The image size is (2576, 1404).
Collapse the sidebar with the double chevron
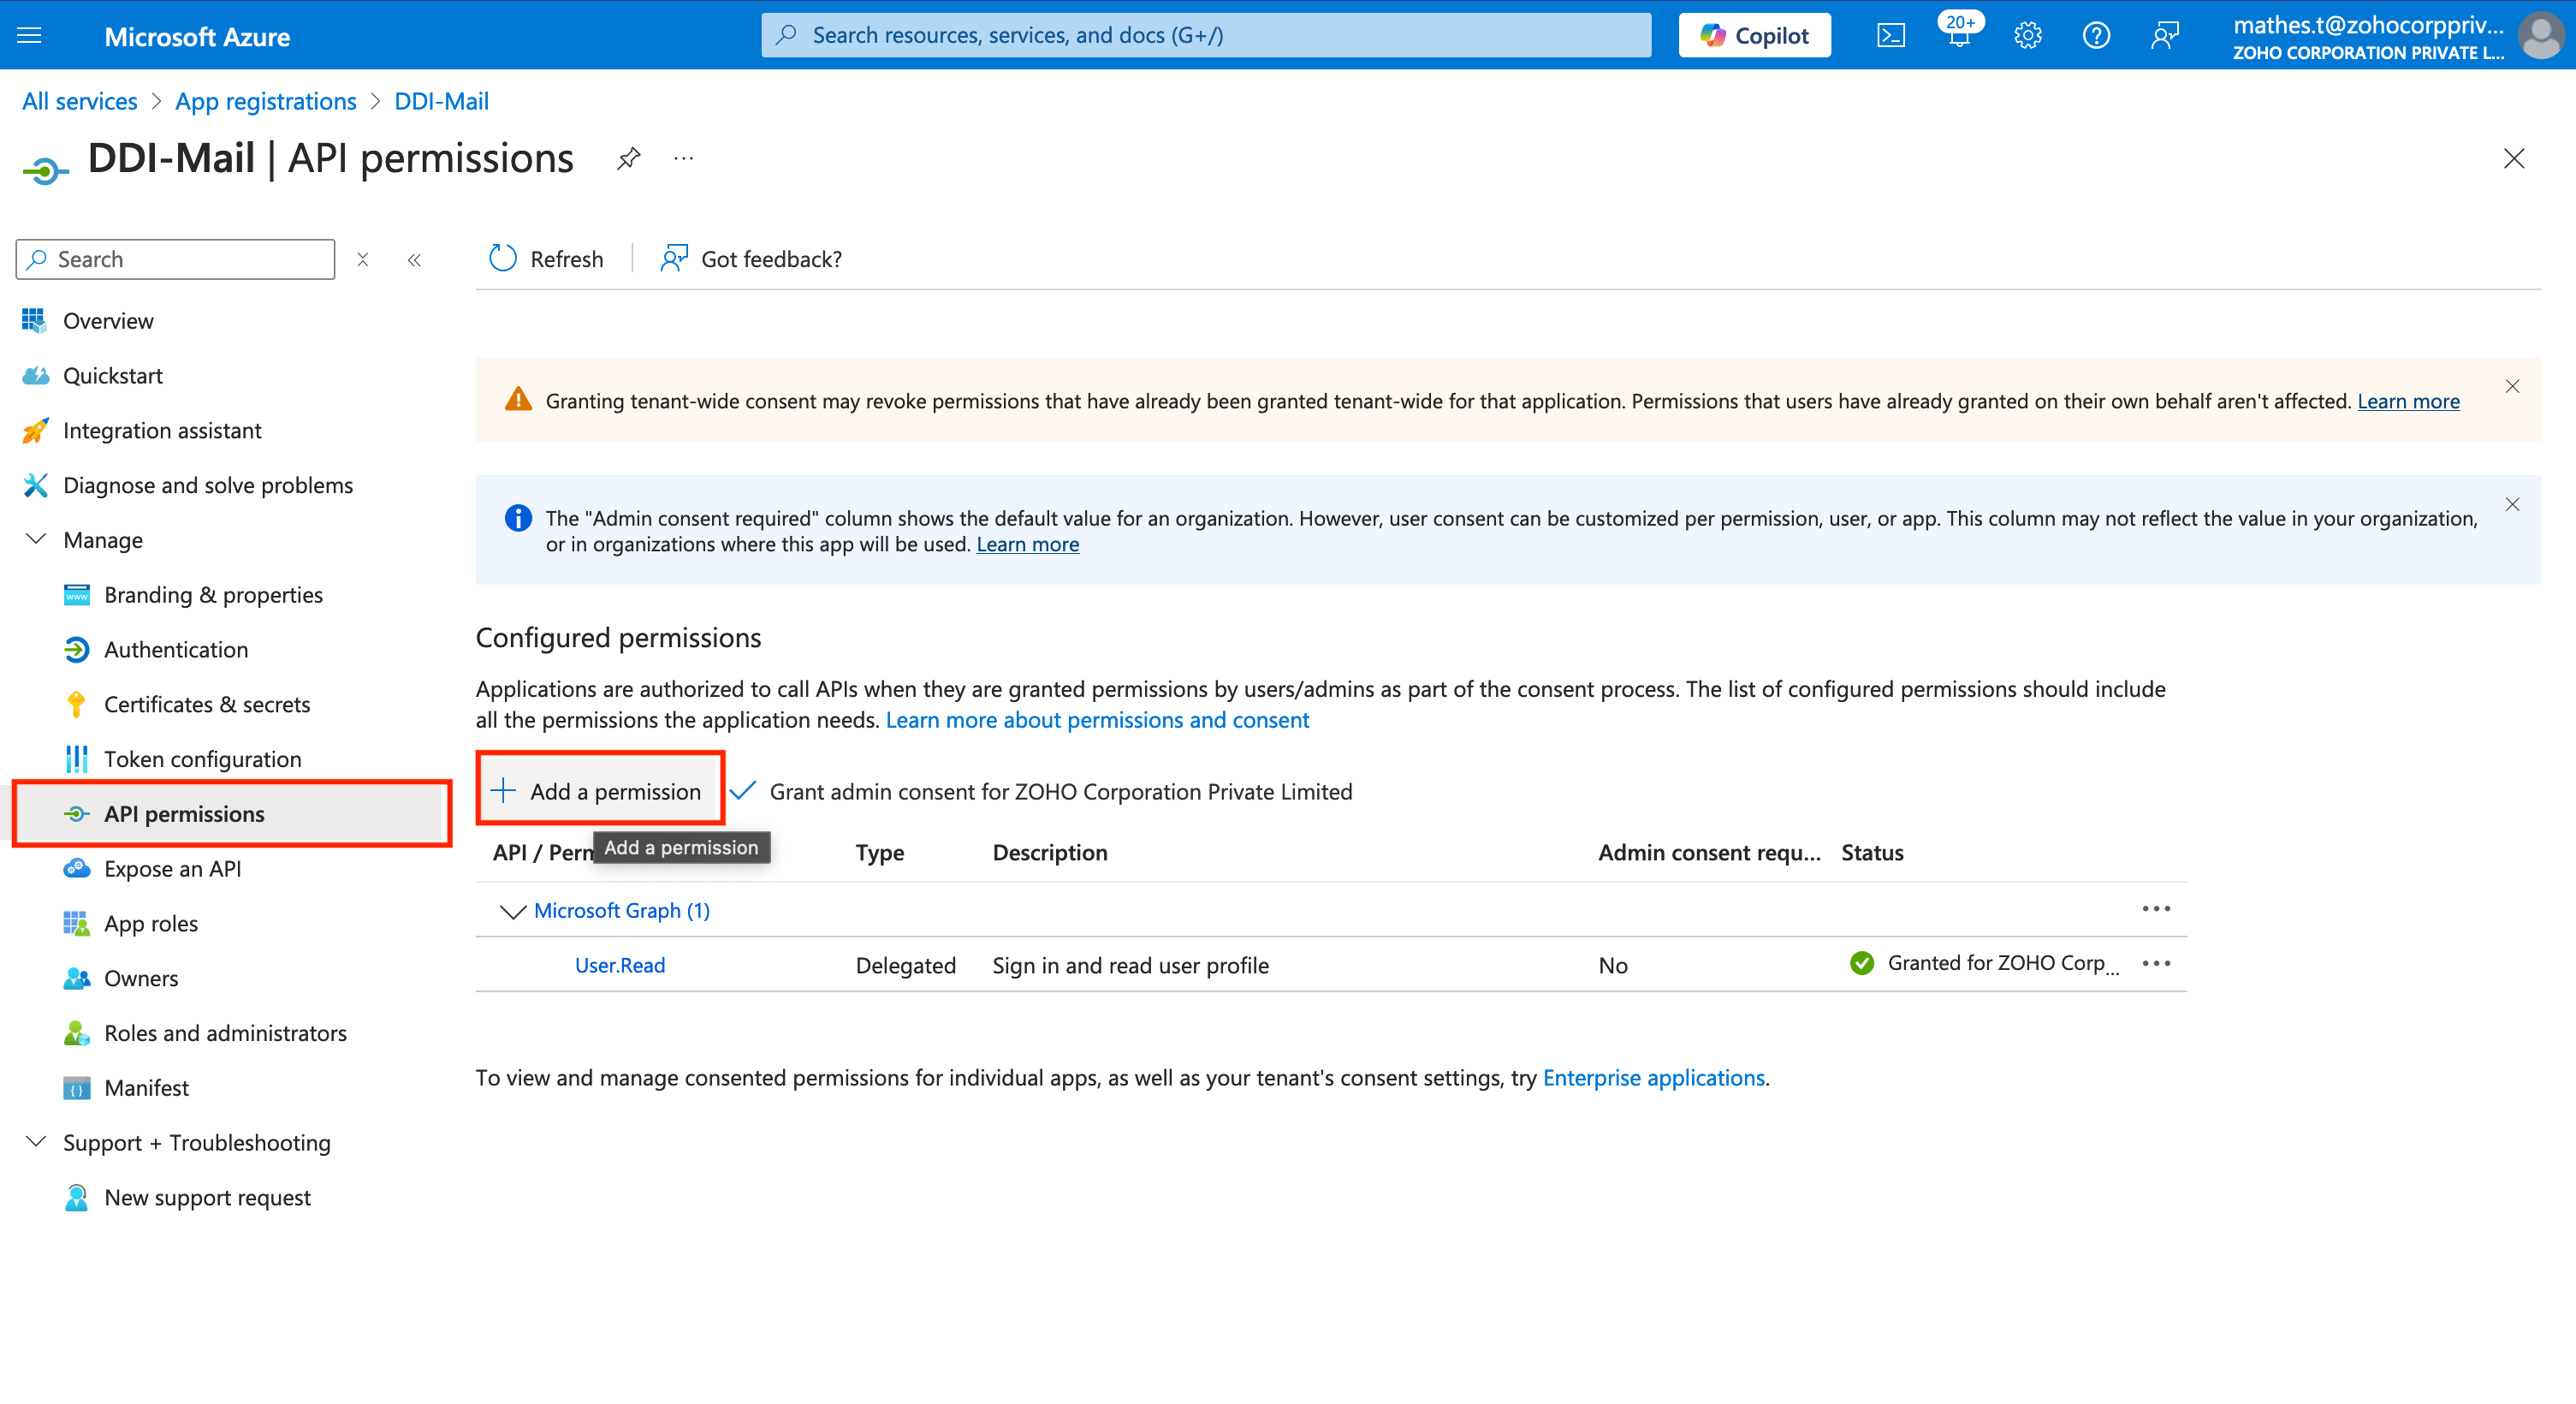click(x=414, y=260)
